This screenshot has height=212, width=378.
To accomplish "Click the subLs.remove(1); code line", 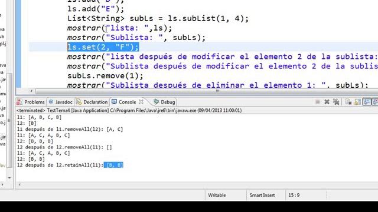I will pos(105,76).
